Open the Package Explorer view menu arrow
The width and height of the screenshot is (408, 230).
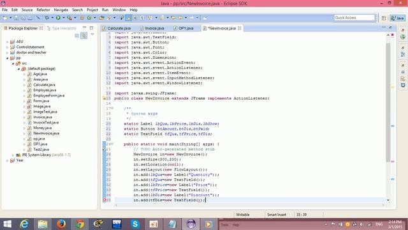tap(92, 34)
